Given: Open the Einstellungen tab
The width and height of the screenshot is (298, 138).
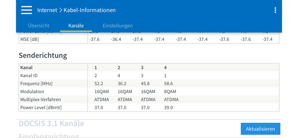Looking at the screenshot, I should click(x=118, y=26).
